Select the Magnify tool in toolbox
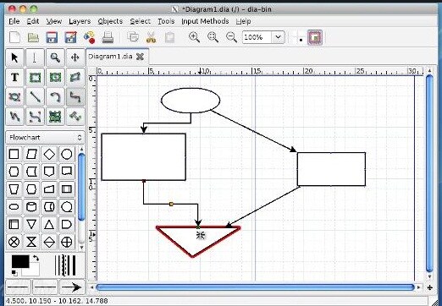Image resolution: width=442 pixels, height=306 pixels. [55, 57]
